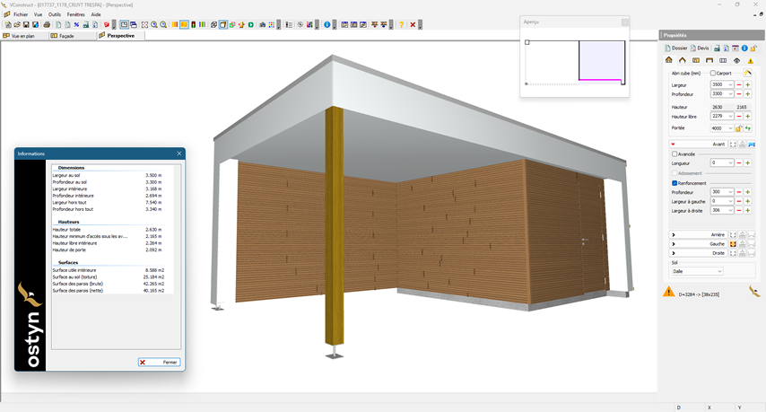Enable the Carport checkbox
This screenshot has width=766, height=412.
(713, 73)
